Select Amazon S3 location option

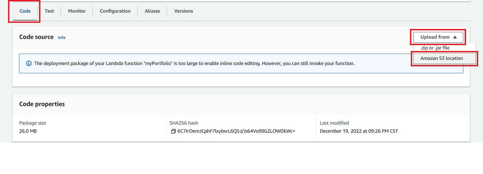pyautogui.click(x=442, y=58)
